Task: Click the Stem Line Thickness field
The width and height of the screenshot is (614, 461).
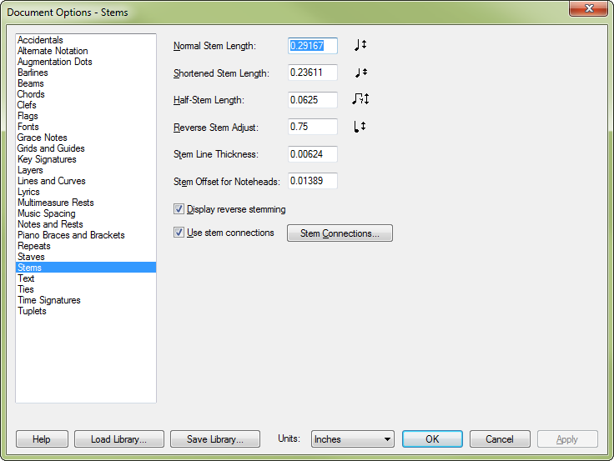Action: [x=312, y=154]
